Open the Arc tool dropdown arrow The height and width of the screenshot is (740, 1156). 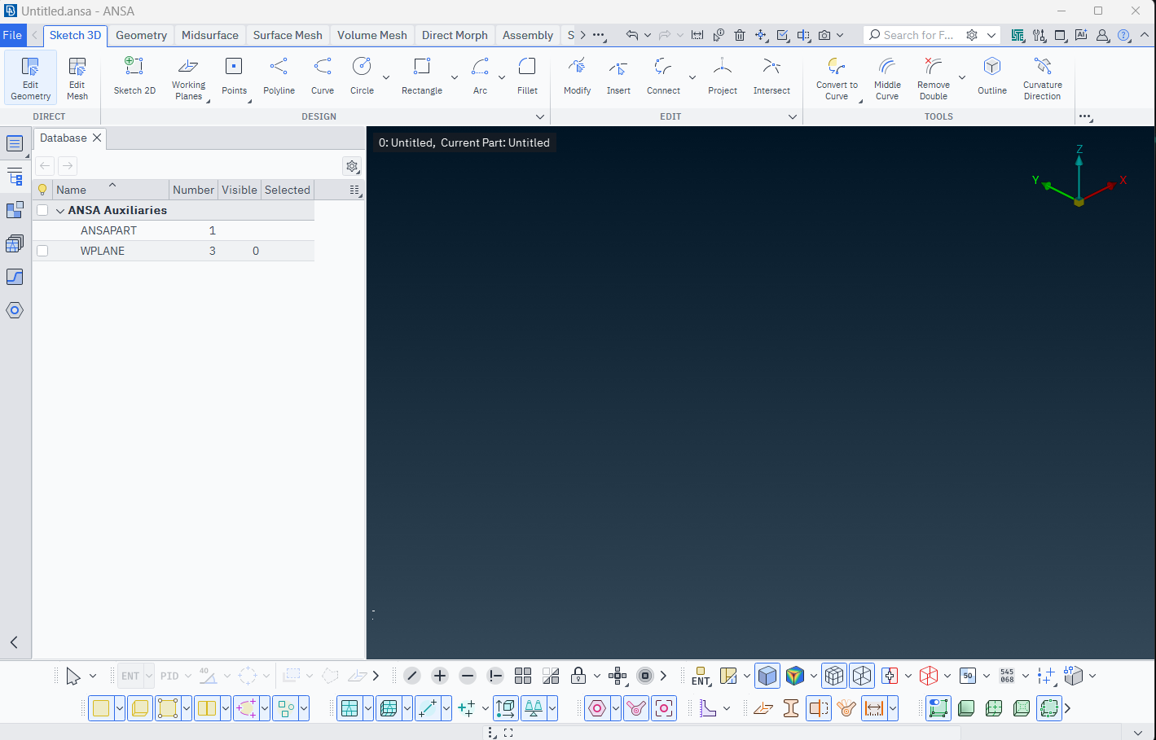click(502, 78)
